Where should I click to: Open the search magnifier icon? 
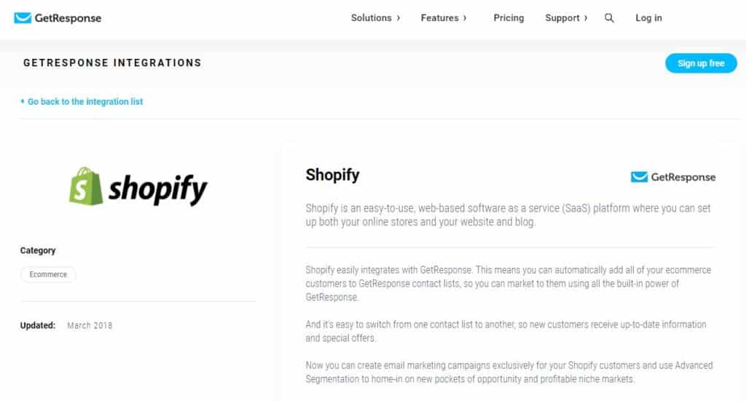(609, 18)
